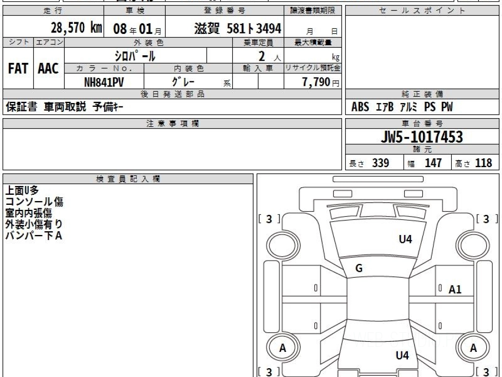Click the 後日発送部品 header
The height and width of the screenshot is (377, 502).
point(172,94)
